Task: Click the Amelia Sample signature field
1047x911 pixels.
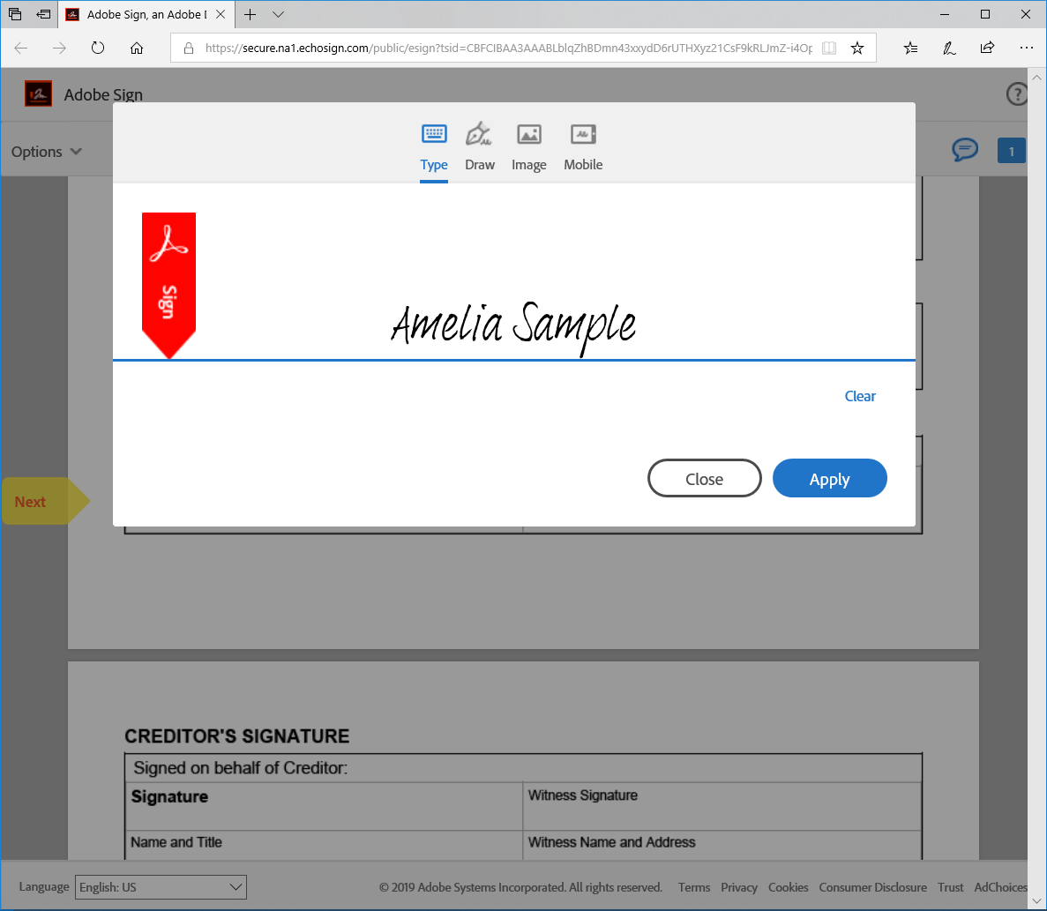Action: [513, 326]
